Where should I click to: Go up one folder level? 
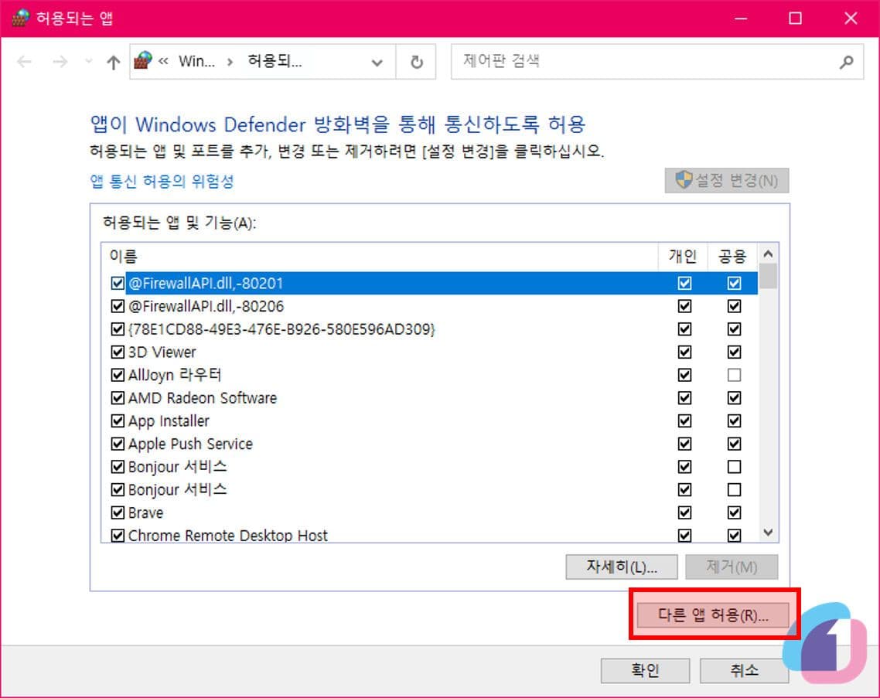pyautogui.click(x=114, y=62)
